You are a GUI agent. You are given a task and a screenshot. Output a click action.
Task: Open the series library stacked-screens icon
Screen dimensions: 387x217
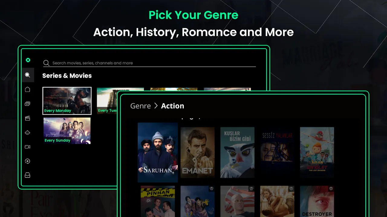tap(28, 104)
